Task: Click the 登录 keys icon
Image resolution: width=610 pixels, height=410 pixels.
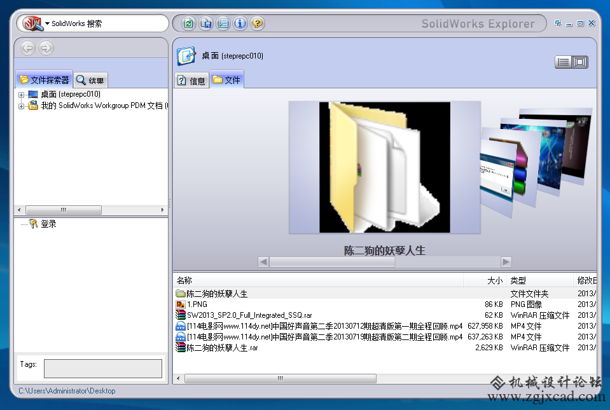Action: (34, 224)
